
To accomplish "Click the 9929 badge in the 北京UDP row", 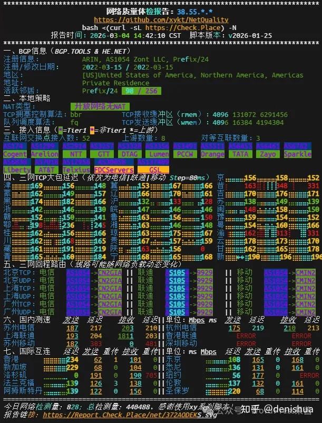I will (x=204, y=280).
